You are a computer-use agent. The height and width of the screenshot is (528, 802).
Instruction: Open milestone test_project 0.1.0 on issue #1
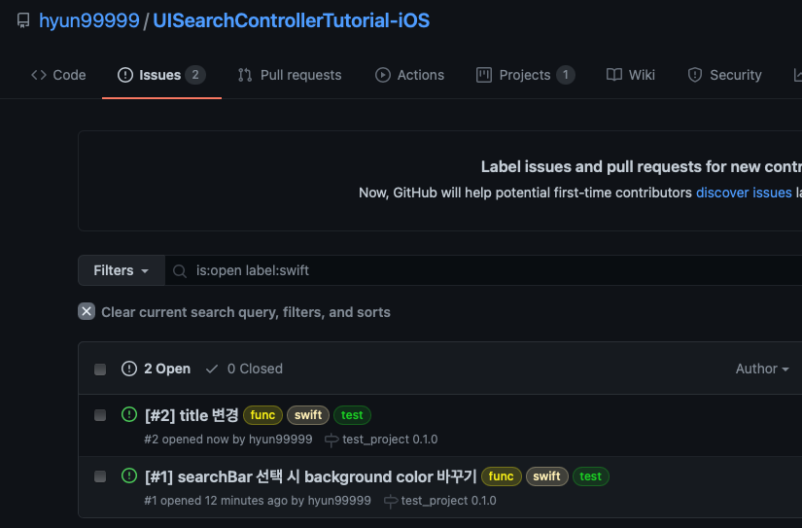(x=448, y=501)
